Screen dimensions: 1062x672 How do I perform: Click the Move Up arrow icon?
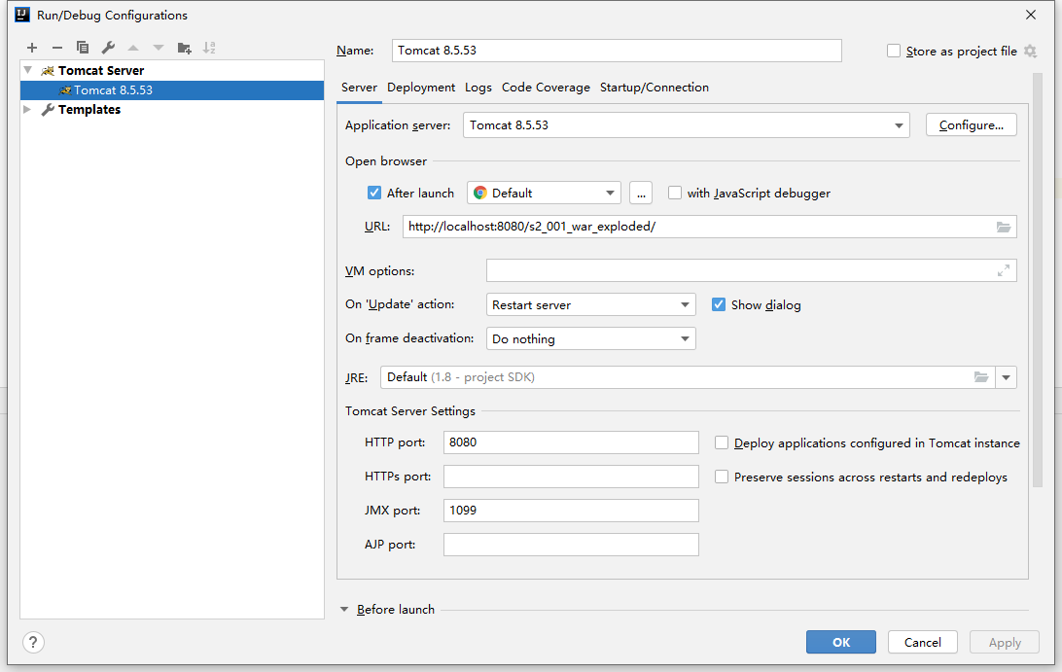[x=133, y=48]
